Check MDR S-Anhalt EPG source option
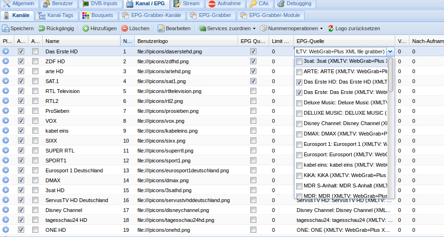Screen dimensions: 444x237 (299, 186)
